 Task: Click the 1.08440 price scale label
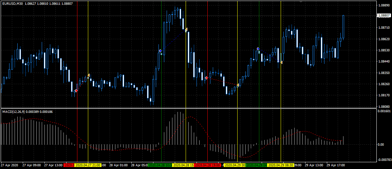pos(383,62)
